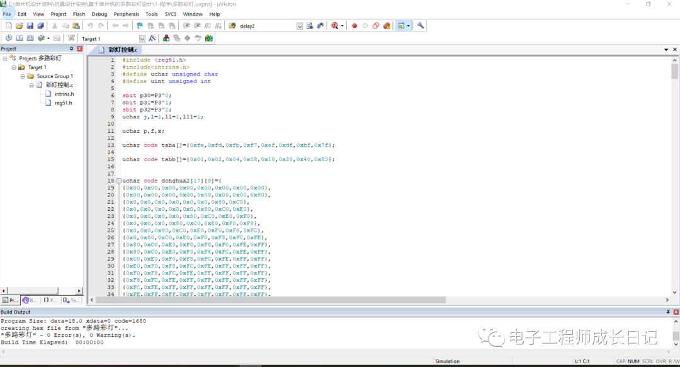This screenshot has height=367, width=680.
Task: Start the debug session icon
Action: (x=334, y=26)
